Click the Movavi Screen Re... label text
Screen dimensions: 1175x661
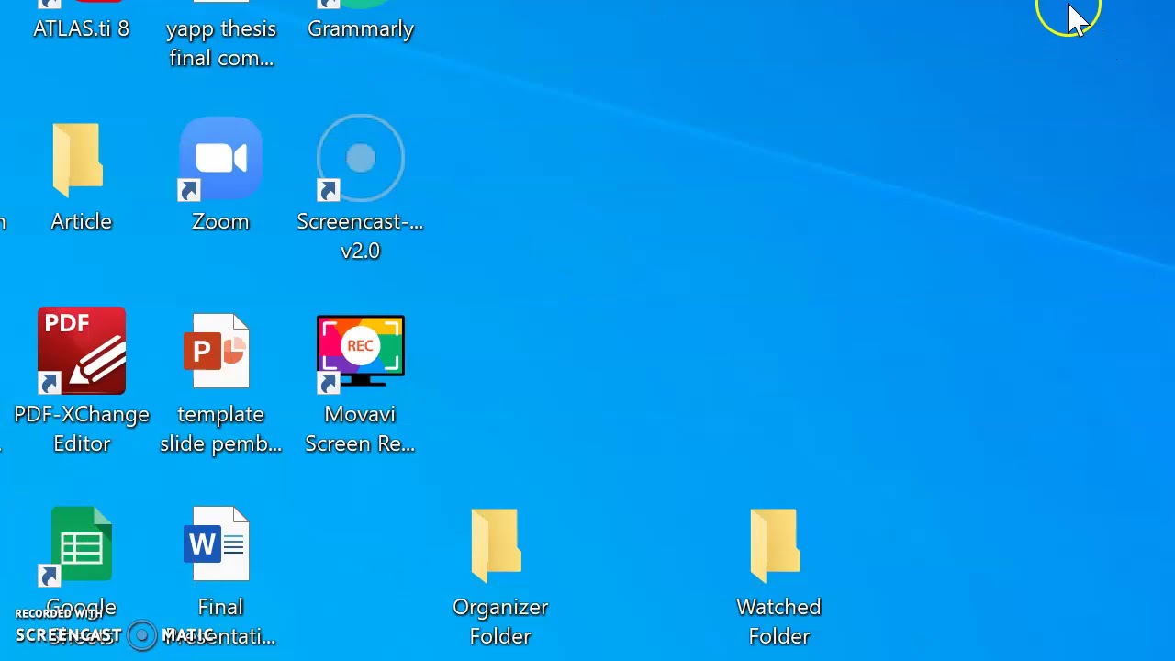pyautogui.click(x=360, y=429)
